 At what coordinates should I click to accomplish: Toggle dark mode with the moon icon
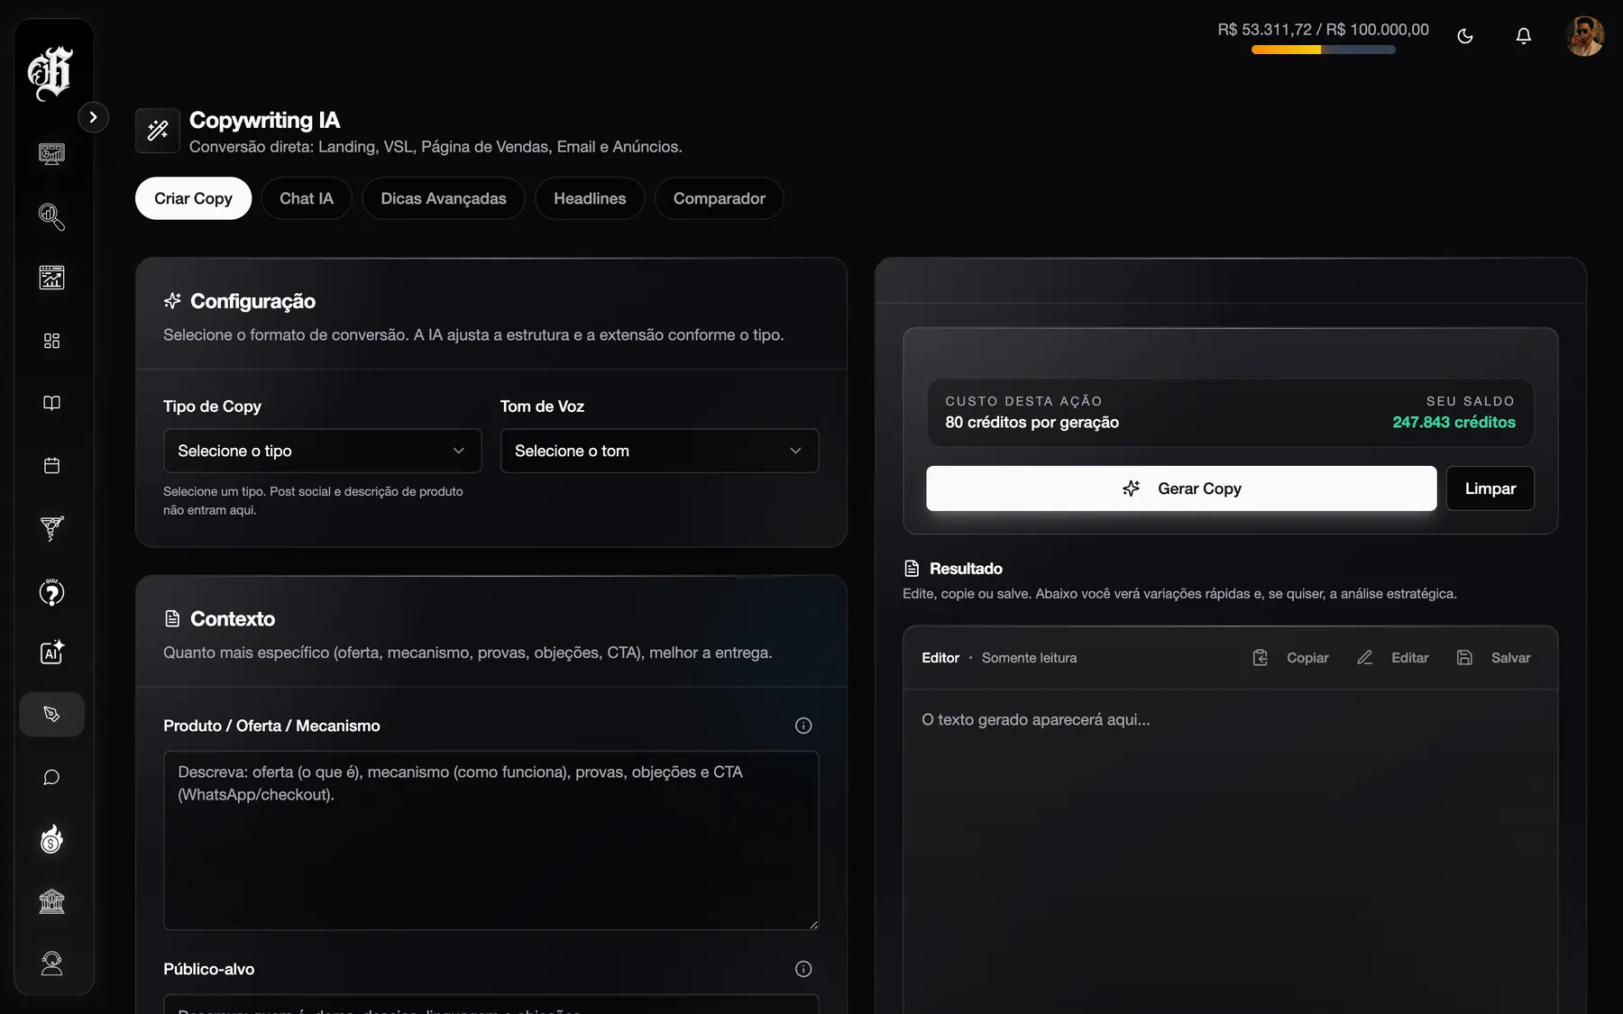(x=1465, y=36)
